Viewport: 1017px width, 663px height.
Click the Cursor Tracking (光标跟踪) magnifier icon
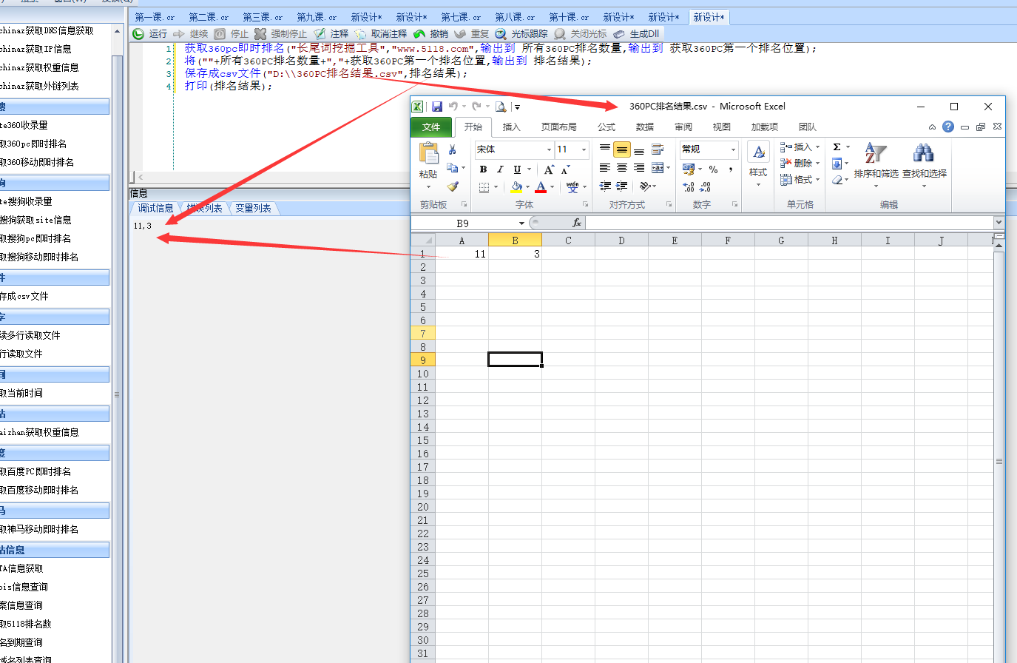point(501,34)
